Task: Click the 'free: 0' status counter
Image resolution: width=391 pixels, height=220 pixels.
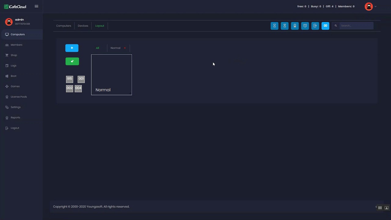Action: [x=302, y=6]
